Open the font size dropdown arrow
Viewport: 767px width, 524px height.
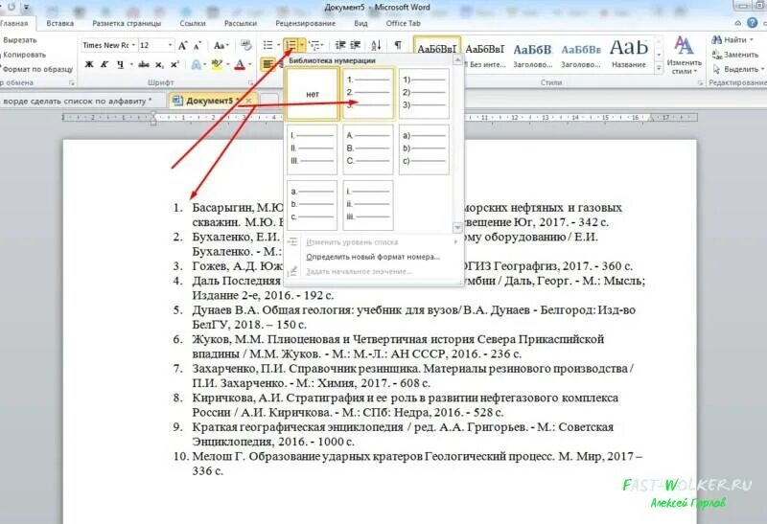[x=171, y=45]
